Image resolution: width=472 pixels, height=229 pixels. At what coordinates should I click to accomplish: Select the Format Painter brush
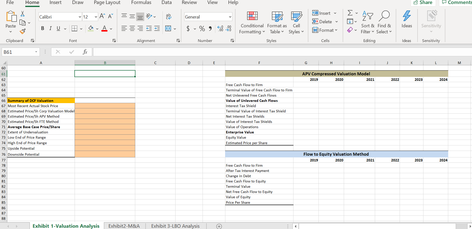23,31
